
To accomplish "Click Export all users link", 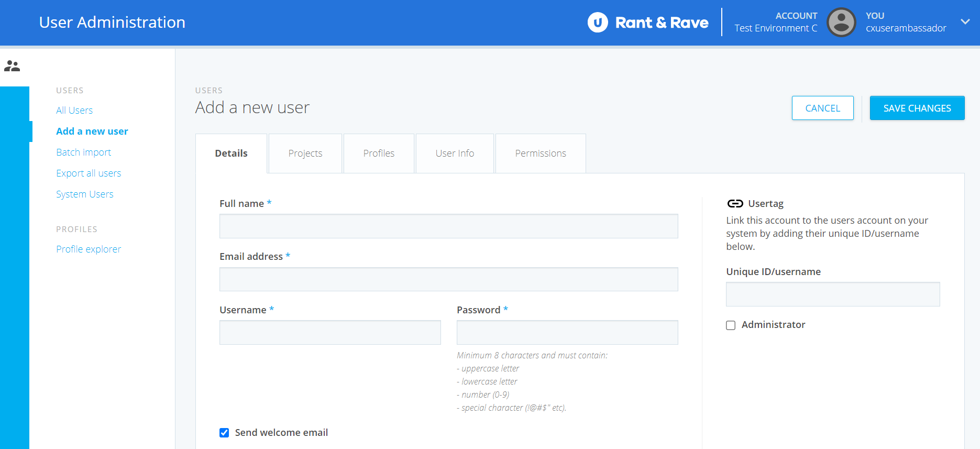I will tap(89, 173).
